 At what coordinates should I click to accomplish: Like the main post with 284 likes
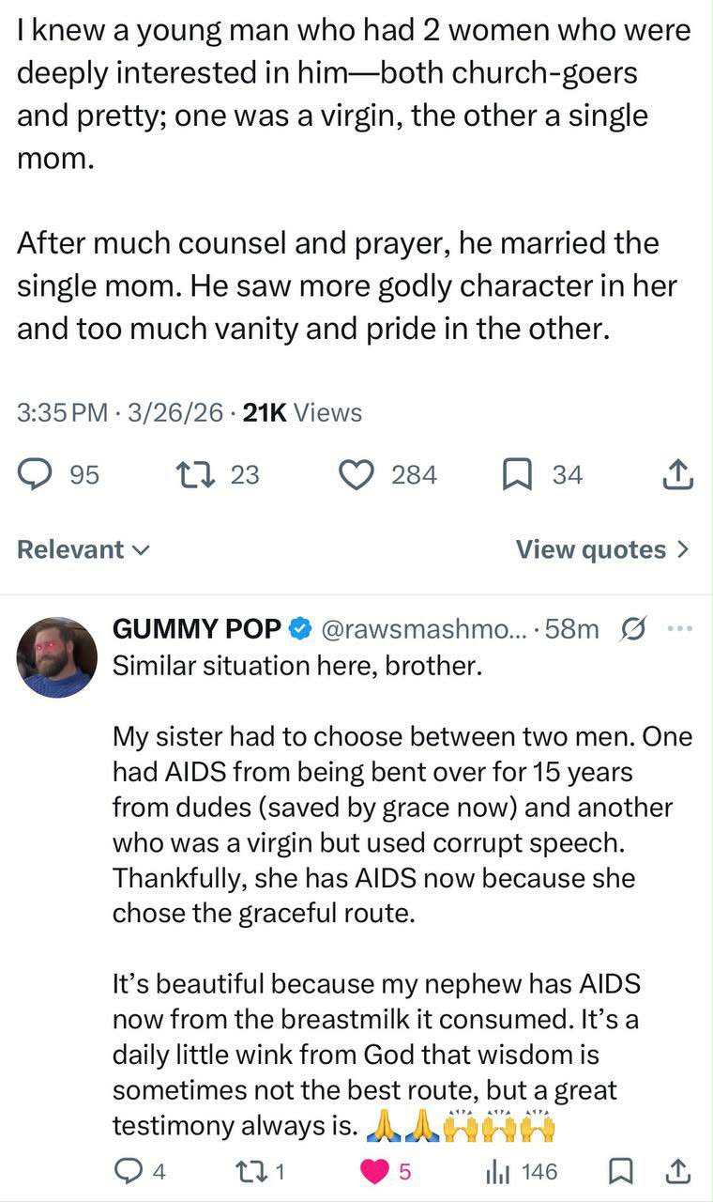tap(356, 475)
